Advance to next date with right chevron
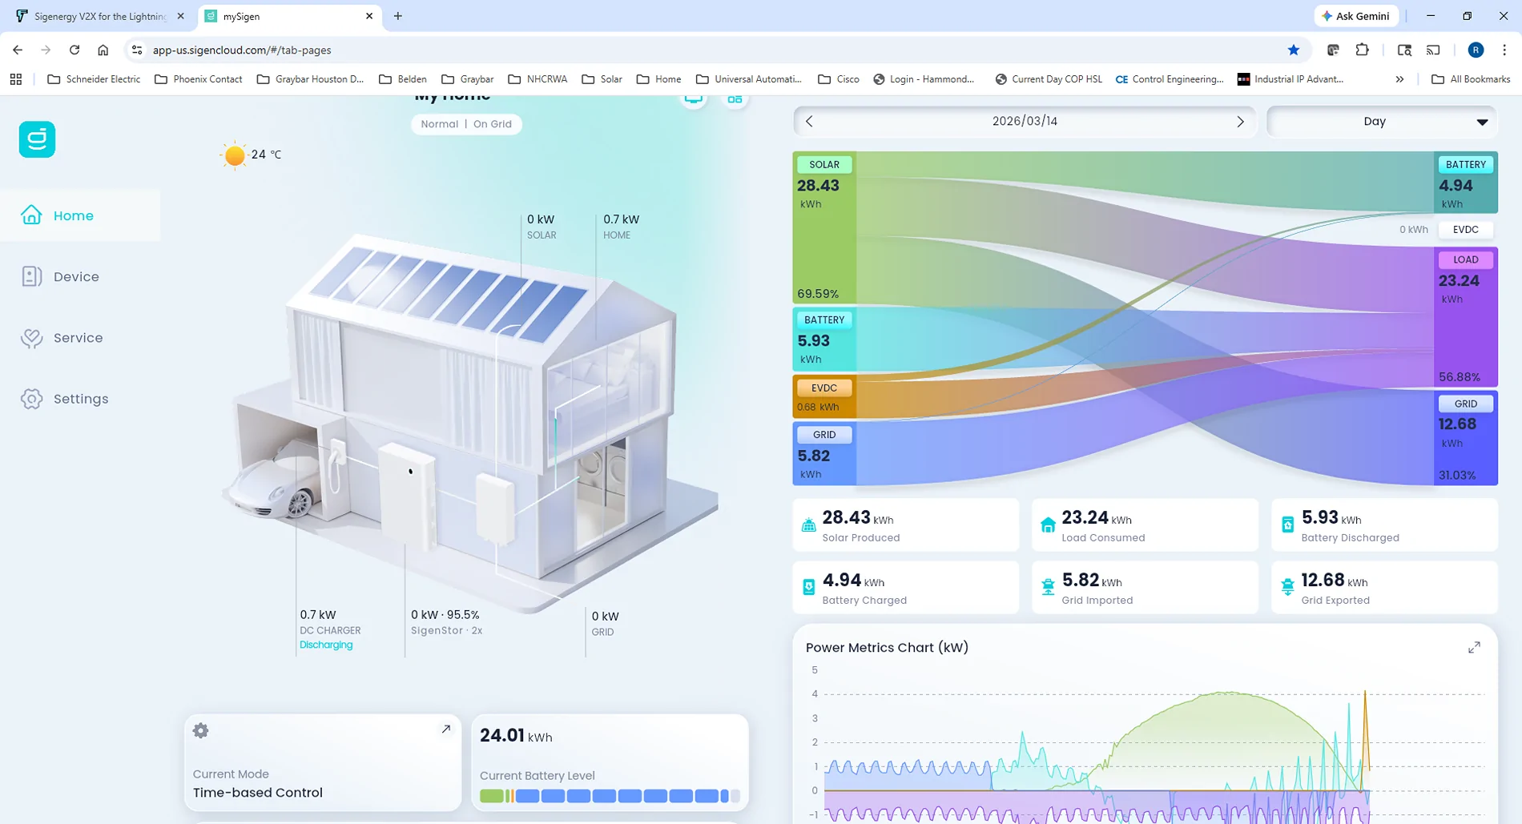1522x824 pixels. click(x=1240, y=122)
